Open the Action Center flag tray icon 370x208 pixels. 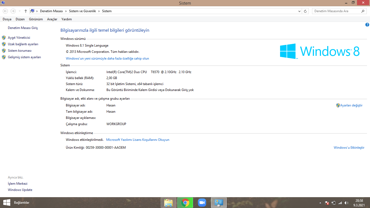click(327, 203)
